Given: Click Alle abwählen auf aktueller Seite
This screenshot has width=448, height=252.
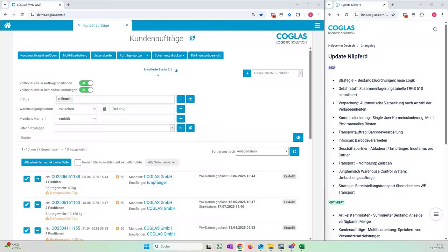Looking at the screenshot, I should tap(47, 162).
